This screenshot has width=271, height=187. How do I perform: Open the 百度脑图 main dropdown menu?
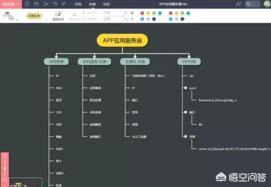pyautogui.click(x=11, y=4)
